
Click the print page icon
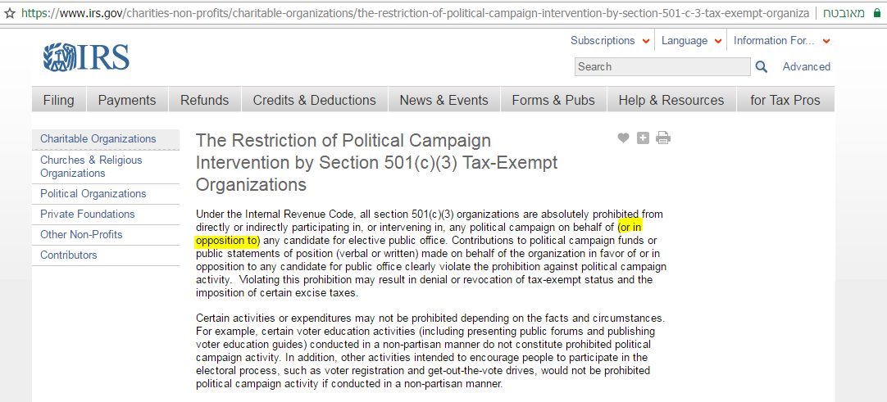(x=663, y=138)
